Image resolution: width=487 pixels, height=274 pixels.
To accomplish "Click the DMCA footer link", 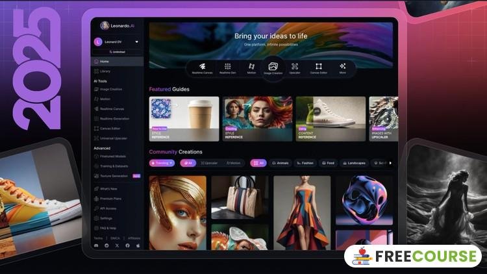I will click(115, 238).
